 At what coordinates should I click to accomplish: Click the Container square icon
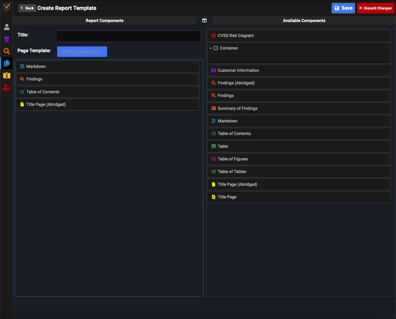216,48
